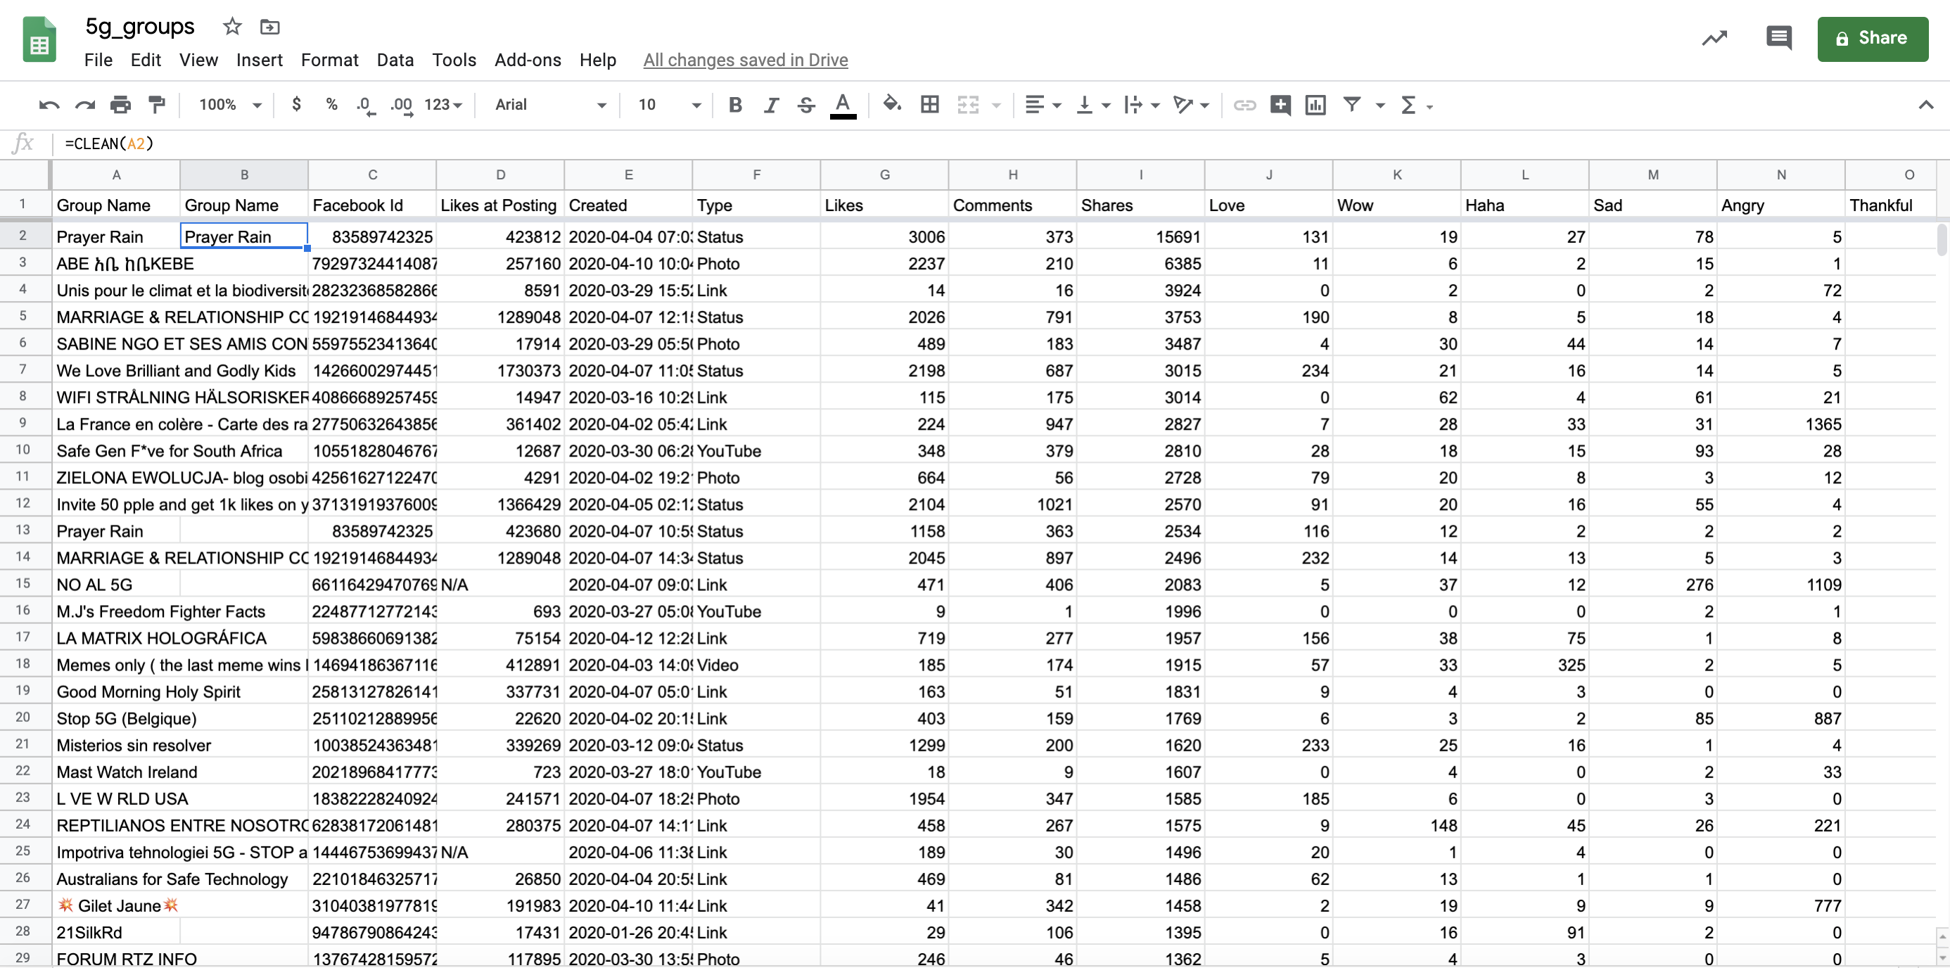Toggle bold formatting
The width and height of the screenshot is (1950, 968).
pyautogui.click(x=734, y=106)
